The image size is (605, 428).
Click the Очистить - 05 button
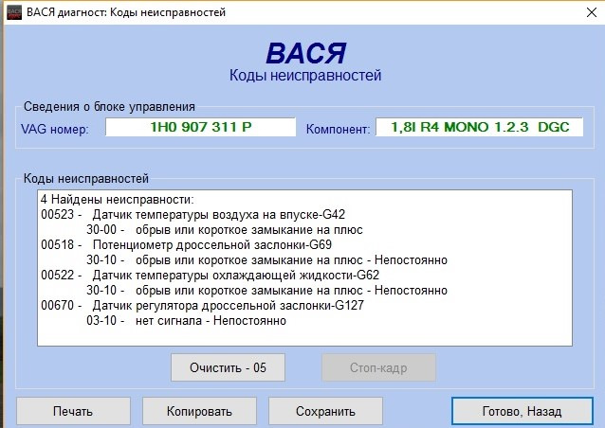click(x=228, y=367)
